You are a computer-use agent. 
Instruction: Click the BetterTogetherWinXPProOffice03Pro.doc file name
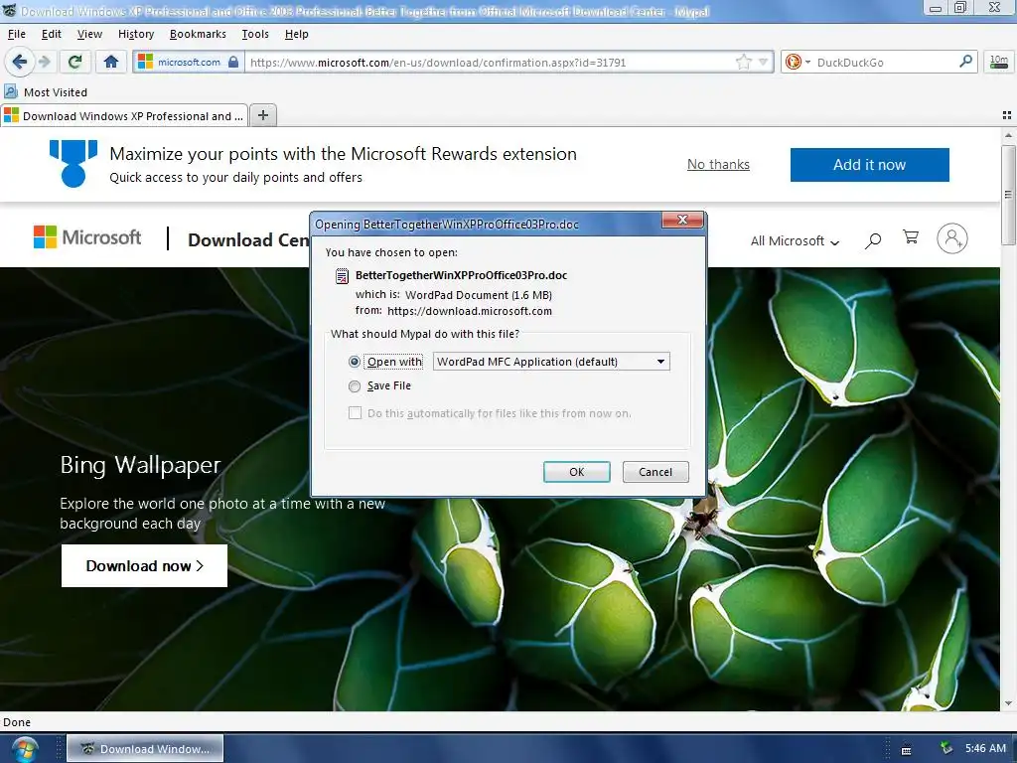(461, 275)
